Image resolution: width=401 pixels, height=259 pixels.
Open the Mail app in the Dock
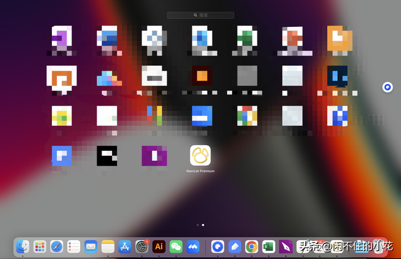pyautogui.click(x=91, y=246)
